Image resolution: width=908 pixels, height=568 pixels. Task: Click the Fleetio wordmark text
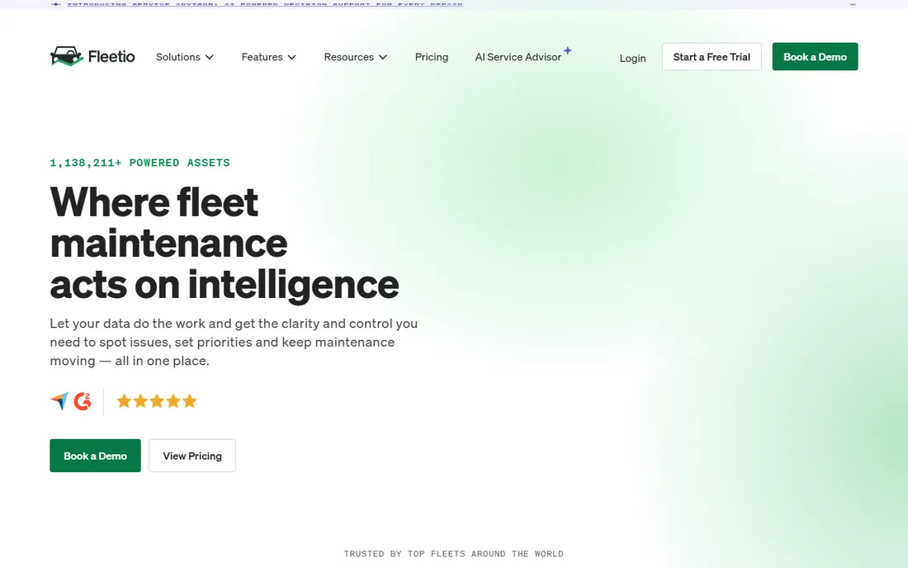pyautogui.click(x=111, y=57)
